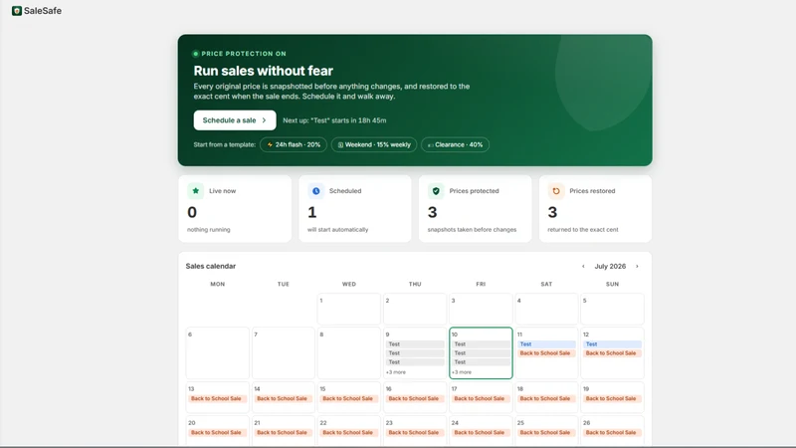The width and height of the screenshot is (796, 448).
Task: Click the Prices protected shield icon
Action: tap(436, 191)
